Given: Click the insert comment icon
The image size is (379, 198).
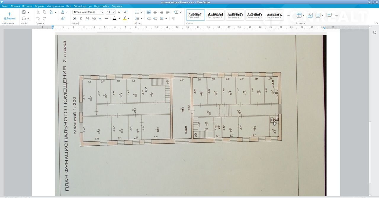Looking at the screenshot, I should tap(328, 15).
